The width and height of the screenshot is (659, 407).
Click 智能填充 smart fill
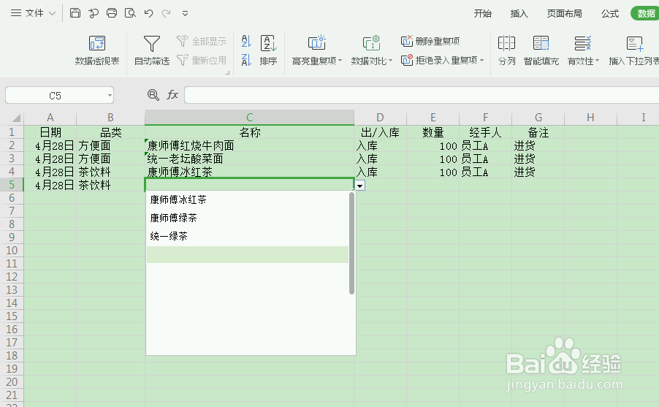[541, 50]
